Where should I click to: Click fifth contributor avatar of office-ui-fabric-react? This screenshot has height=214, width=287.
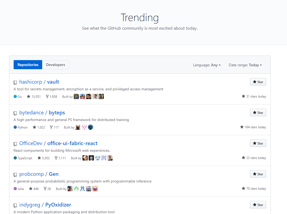[x=110, y=158]
